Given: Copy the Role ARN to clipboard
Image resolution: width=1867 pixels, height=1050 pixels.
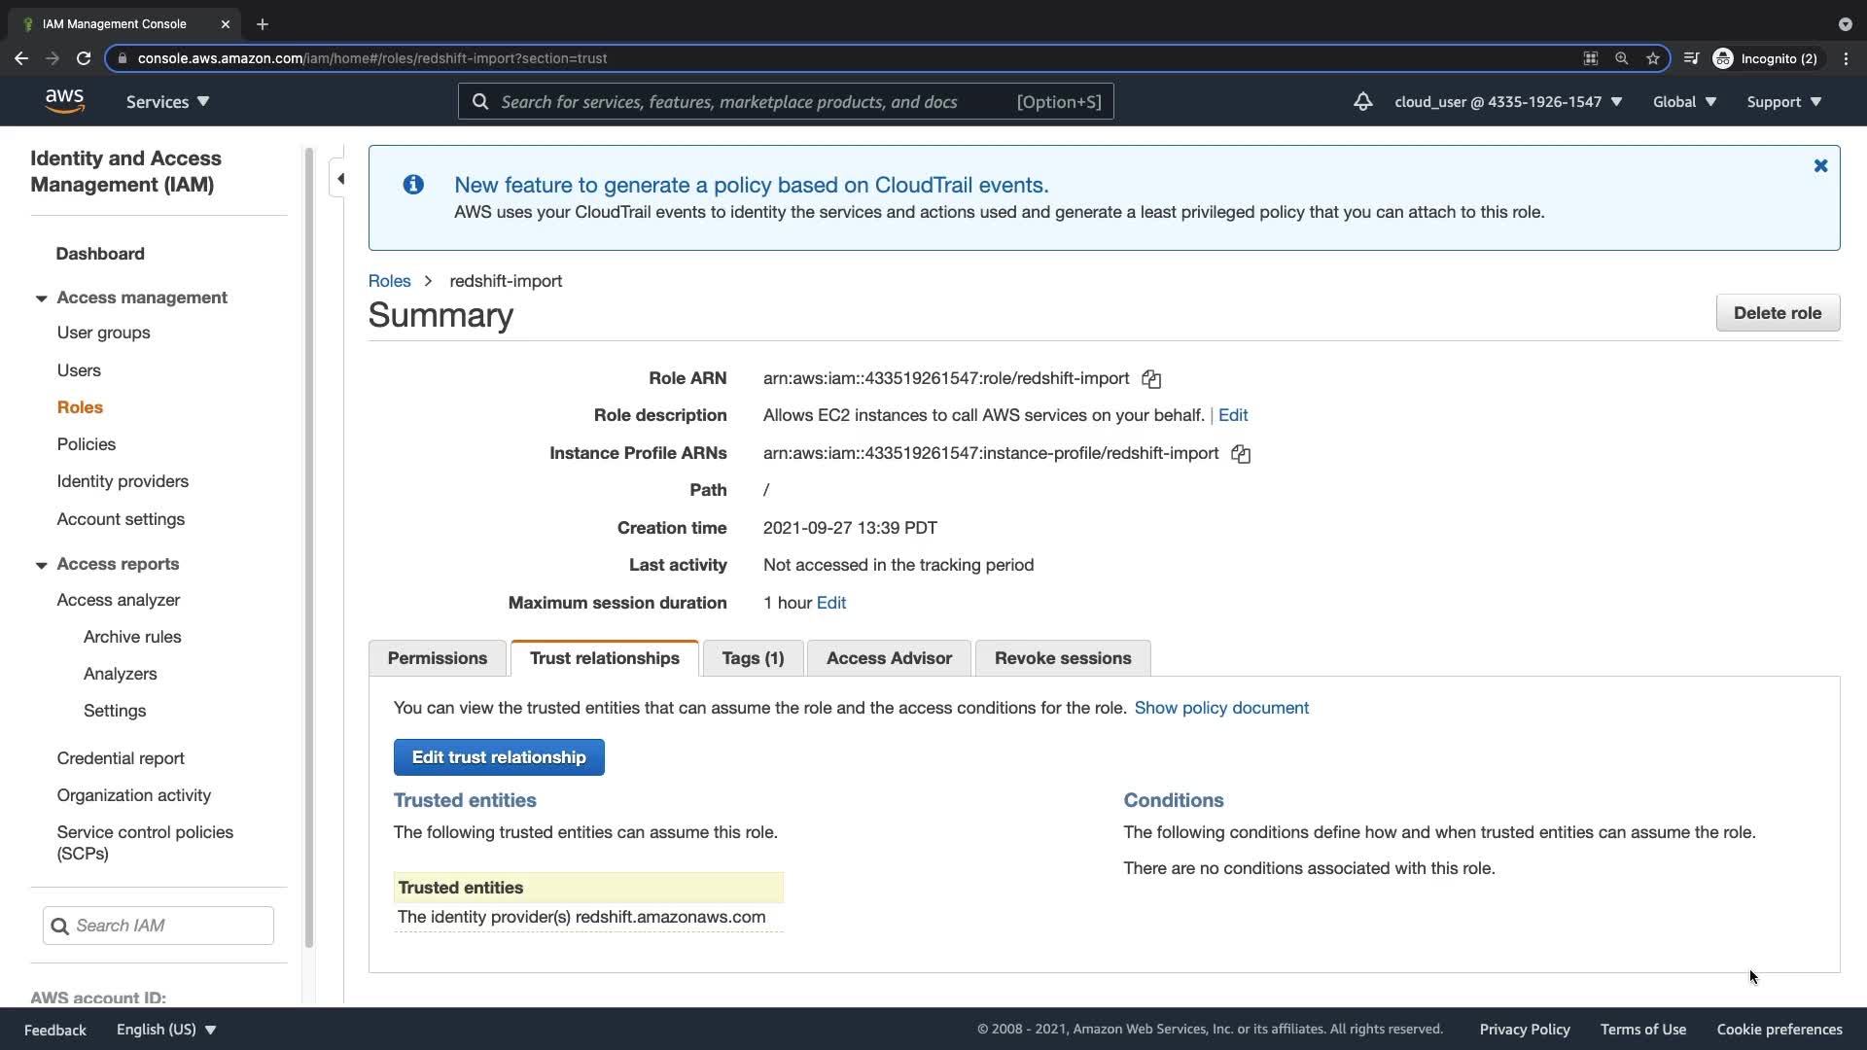Looking at the screenshot, I should (1151, 379).
